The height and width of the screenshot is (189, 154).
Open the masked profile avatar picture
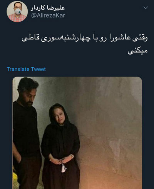17,12
